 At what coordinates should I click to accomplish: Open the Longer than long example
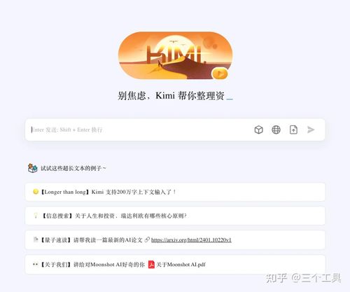(x=175, y=192)
